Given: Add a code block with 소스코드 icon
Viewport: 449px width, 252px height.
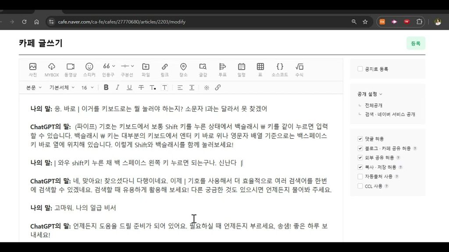Looking at the screenshot, I should [x=280, y=69].
